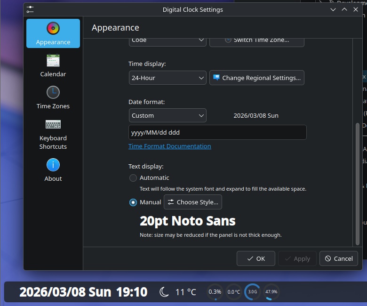367x306 pixels.
Task: Click the yyyy/MM/dd ddd format text field
Action: [x=217, y=132]
